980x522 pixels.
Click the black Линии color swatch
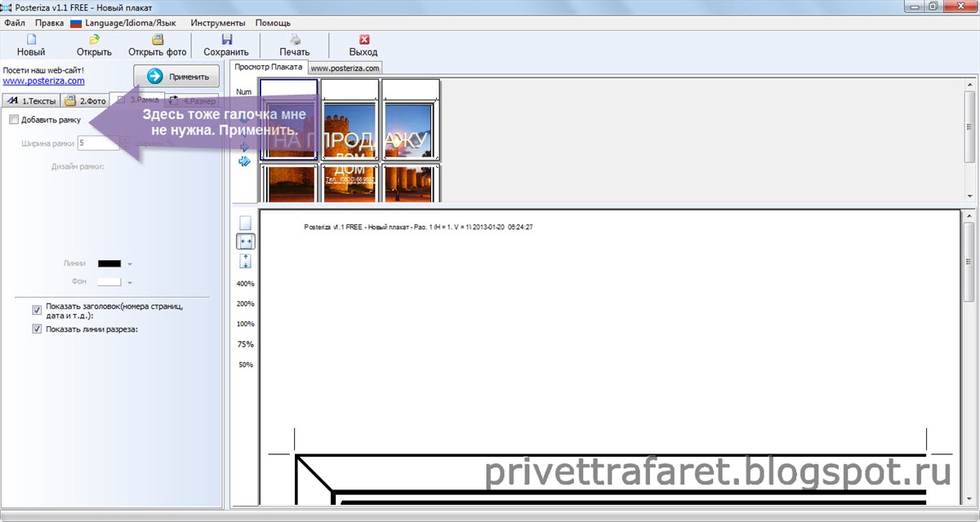[x=109, y=263]
